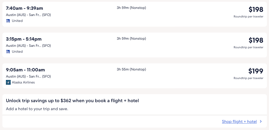Click the Unlock trip savings up to $362 heading
Viewport: 269px width, 130px height.
coord(73,101)
